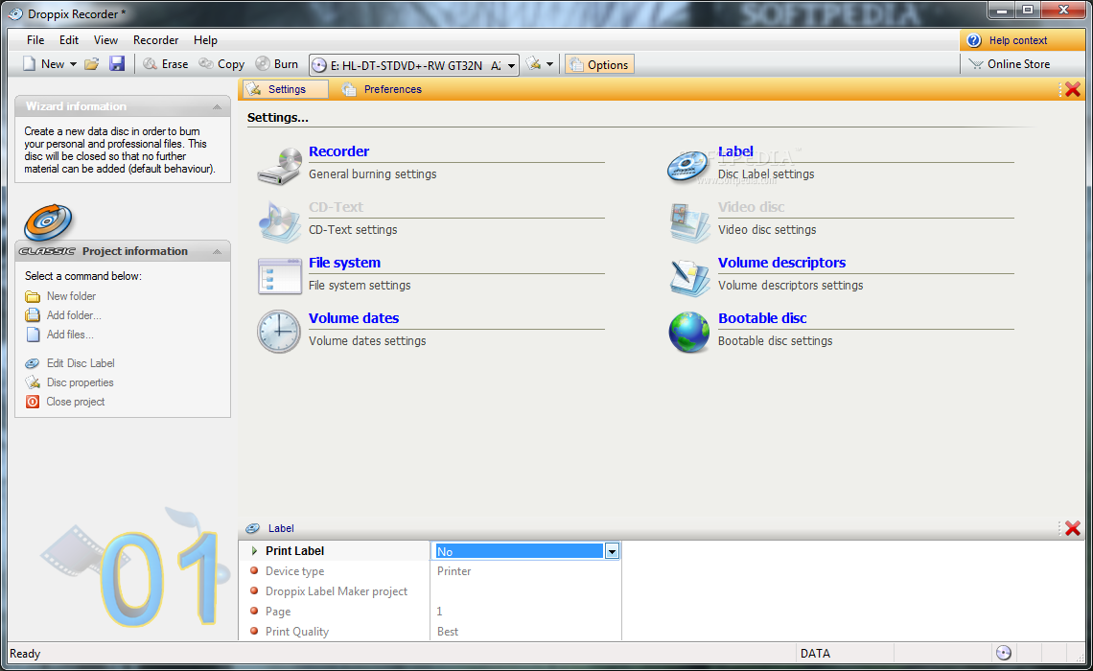This screenshot has height=671, width=1093.
Task: Click the Print Label value field
Action: pyautogui.click(x=519, y=551)
